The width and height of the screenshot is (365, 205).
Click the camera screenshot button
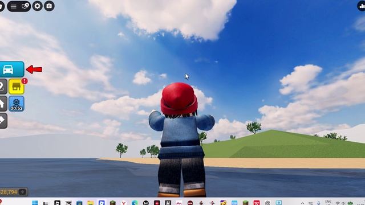49,6
